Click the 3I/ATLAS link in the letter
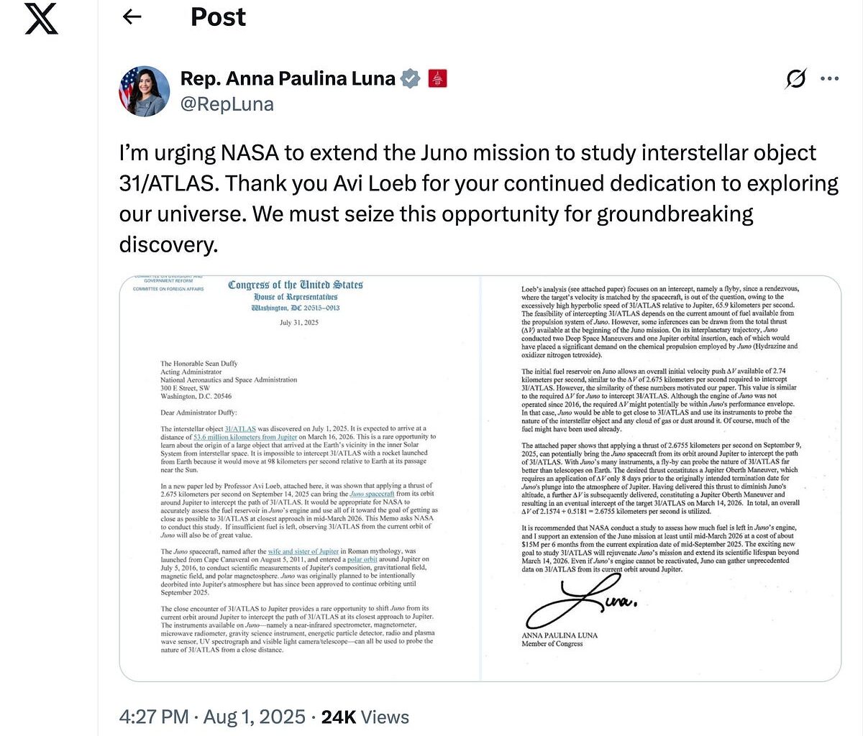This screenshot has height=736, width=863. (x=240, y=428)
